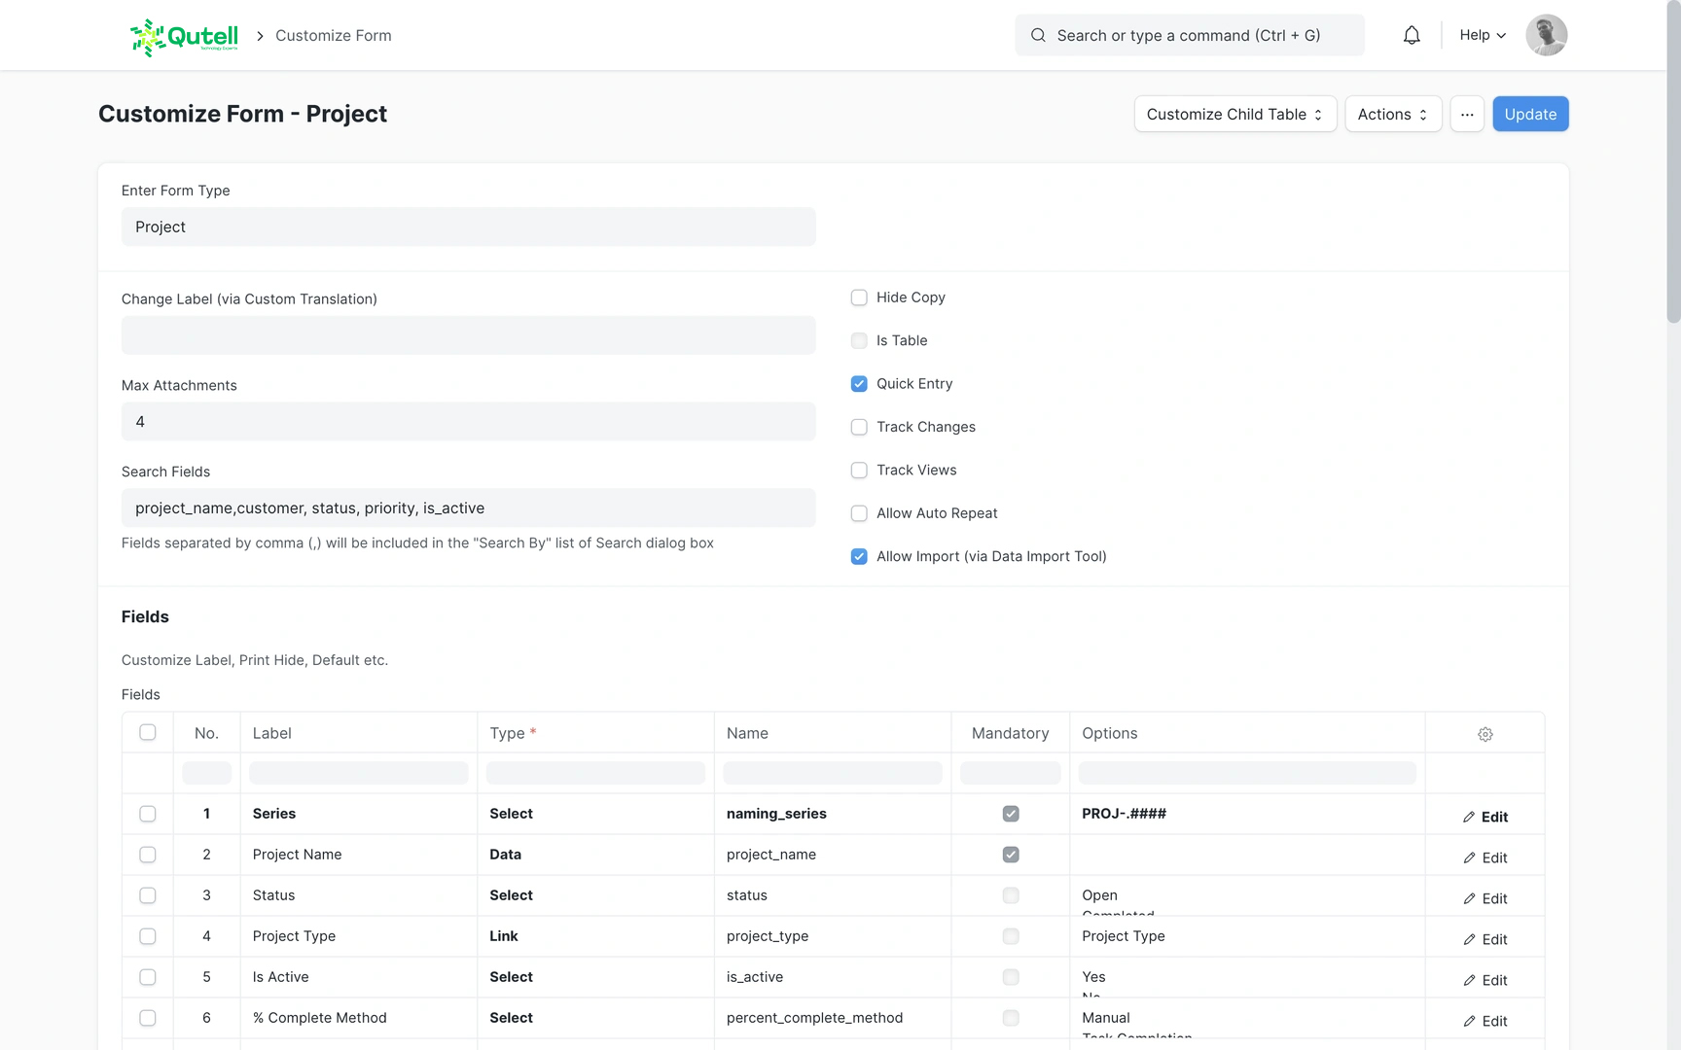Enable the Track Changes checkbox
Image resolution: width=1681 pixels, height=1050 pixels.
point(859,428)
